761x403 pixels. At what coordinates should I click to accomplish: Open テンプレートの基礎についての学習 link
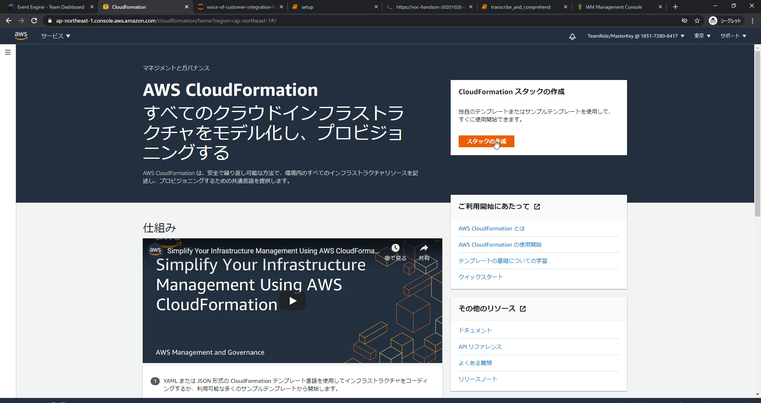tap(503, 261)
